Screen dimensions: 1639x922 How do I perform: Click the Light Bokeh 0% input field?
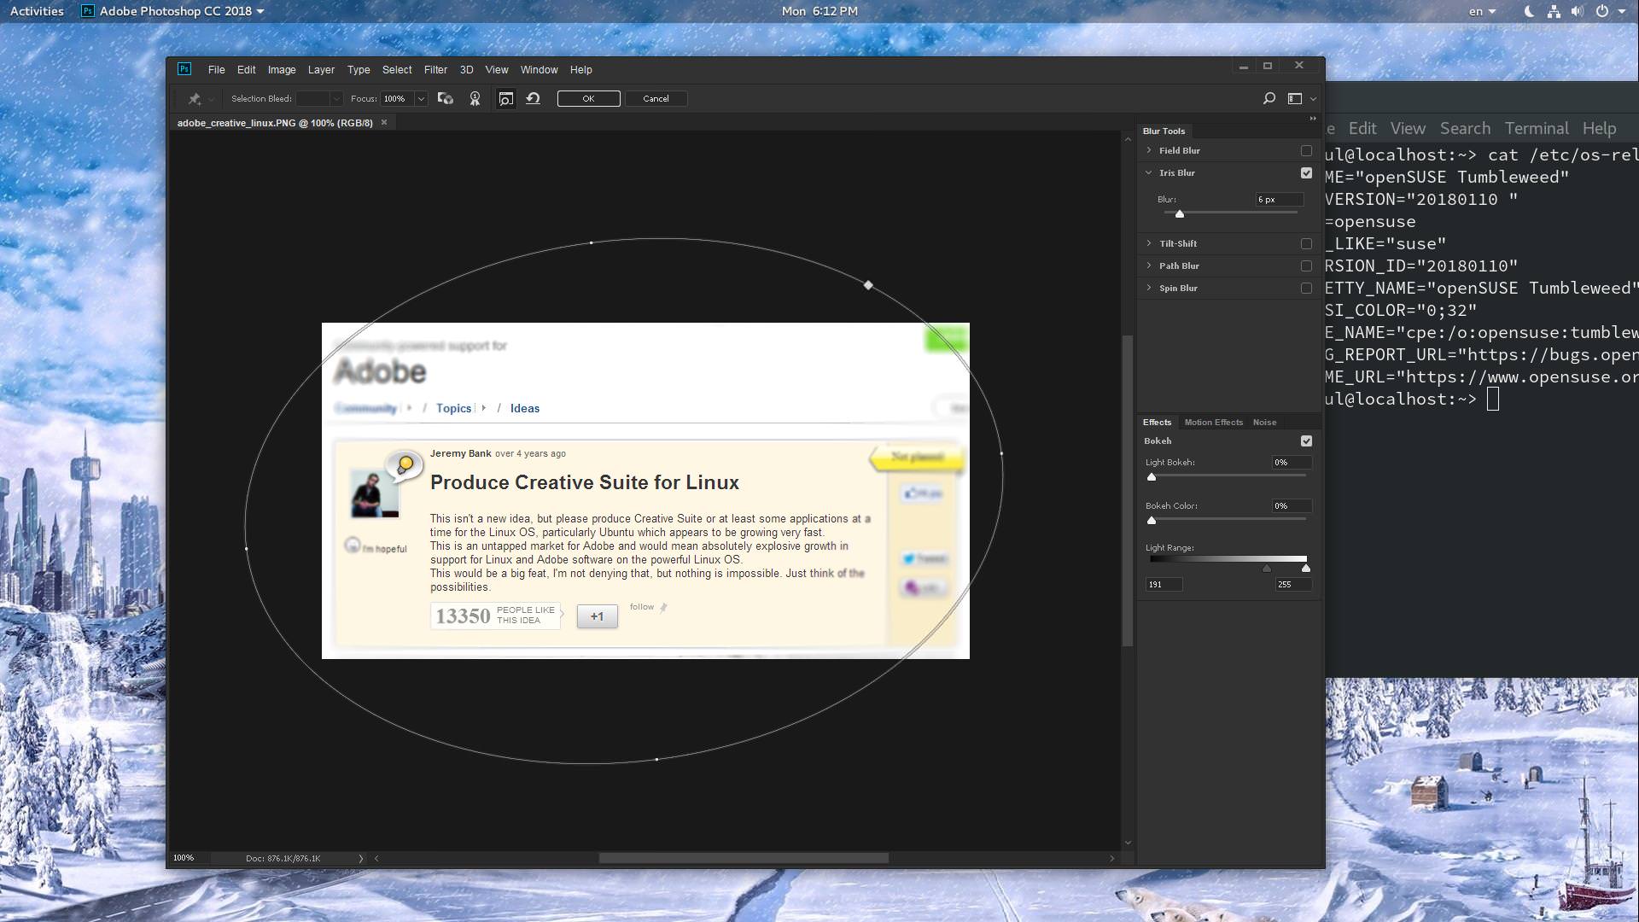tap(1291, 463)
